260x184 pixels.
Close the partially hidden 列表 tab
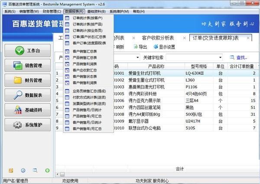[x=133, y=38]
